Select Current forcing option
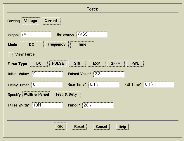 51,21
